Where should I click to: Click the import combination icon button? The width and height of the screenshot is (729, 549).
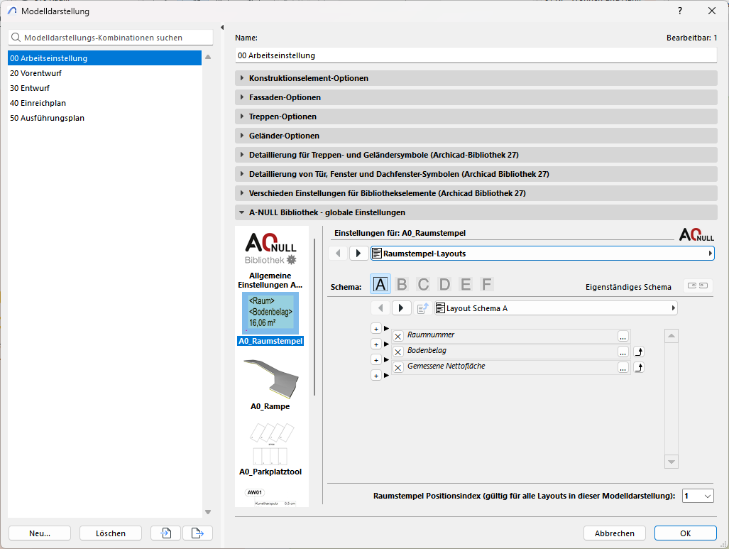click(165, 533)
